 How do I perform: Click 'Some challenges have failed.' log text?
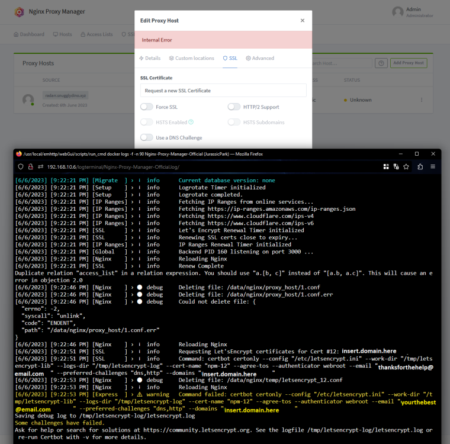[60, 423]
